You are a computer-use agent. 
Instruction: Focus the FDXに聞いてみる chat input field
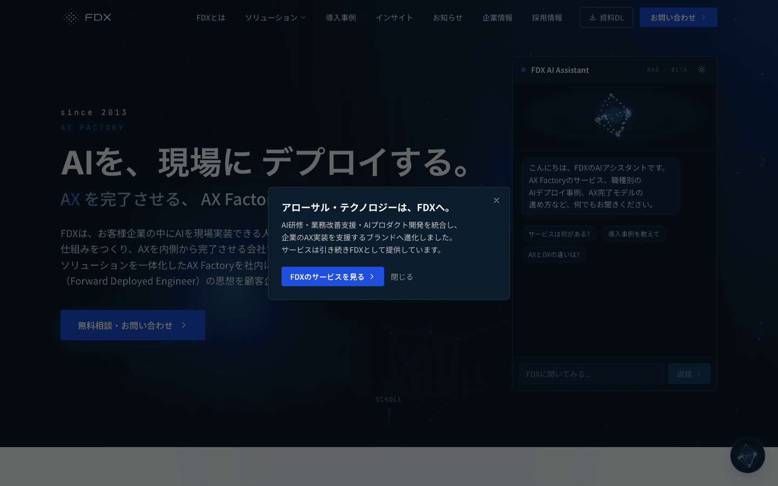[592, 374]
